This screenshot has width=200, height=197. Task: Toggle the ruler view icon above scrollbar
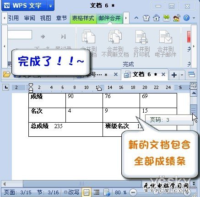(194, 85)
